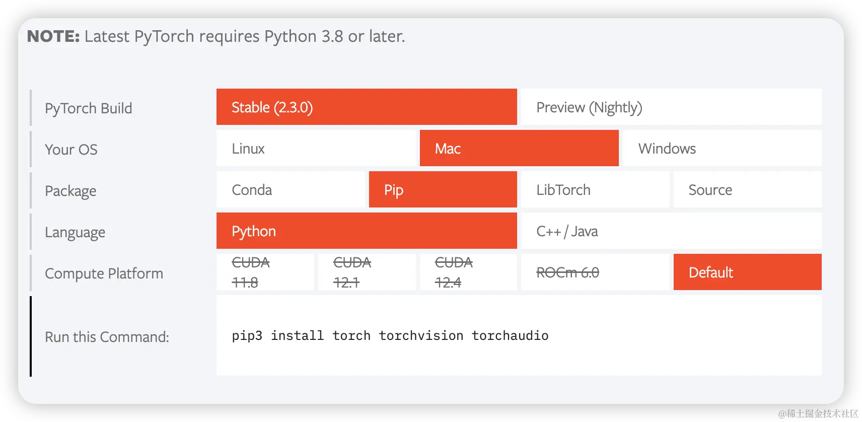Choose Default compute platform
This screenshot has height=422, width=862.
tap(748, 272)
